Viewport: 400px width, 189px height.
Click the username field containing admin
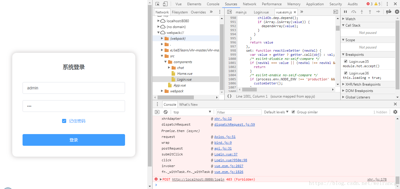tap(74, 88)
